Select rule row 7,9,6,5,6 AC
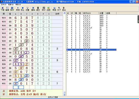Image resolution: width=139 pixels, height=99 pixels. tap(91, 28)
